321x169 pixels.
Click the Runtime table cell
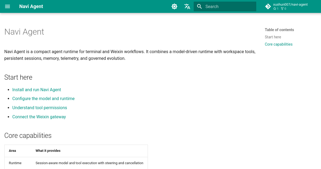(x=15, y=163)
